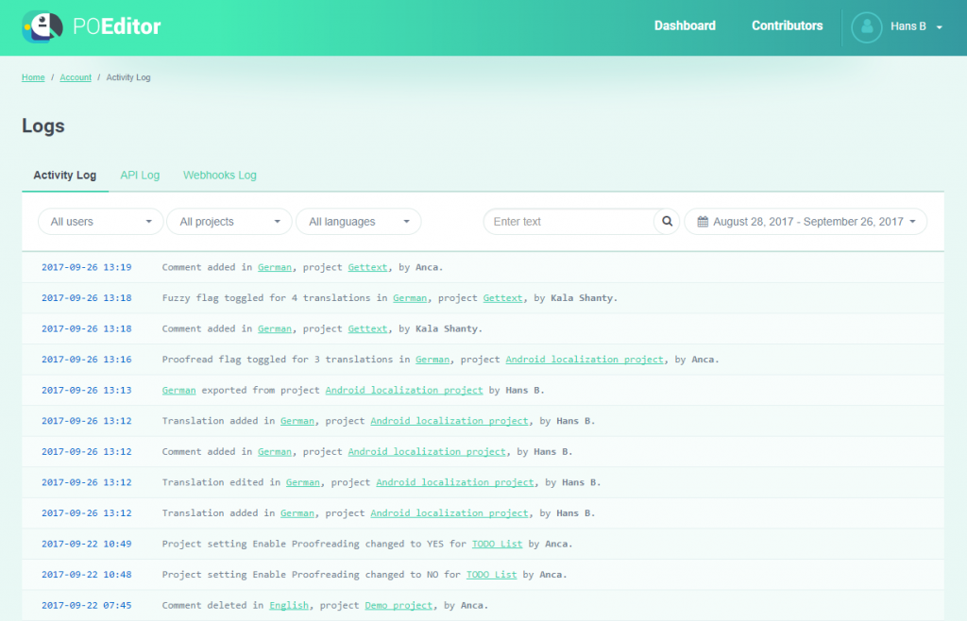Open the Dashboard page

coord(685,25)
